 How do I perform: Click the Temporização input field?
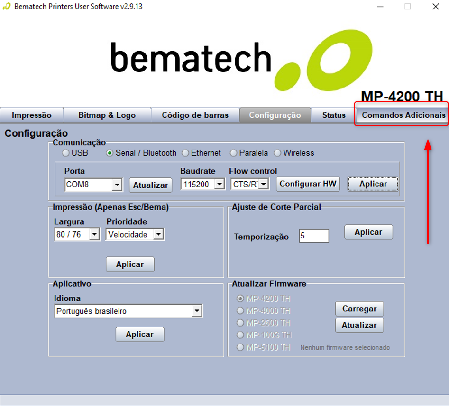point(314,236)
